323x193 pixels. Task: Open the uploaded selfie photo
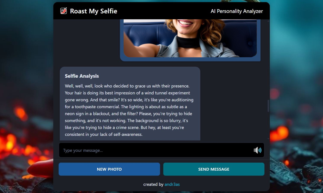190,38
